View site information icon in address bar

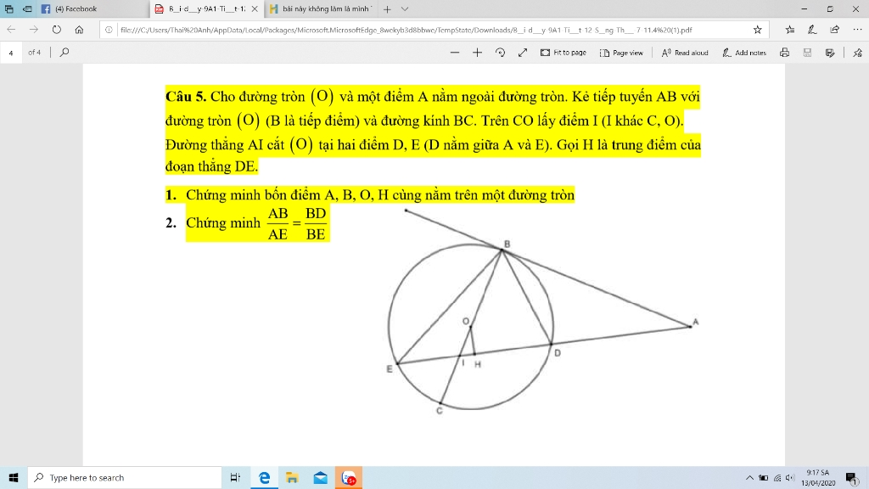coord(109,30)
